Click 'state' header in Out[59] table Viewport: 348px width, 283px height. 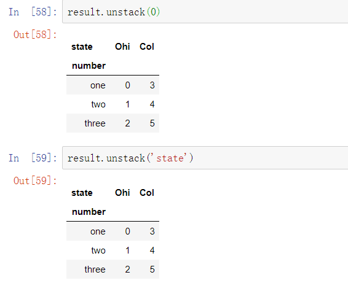coord(82,193)
